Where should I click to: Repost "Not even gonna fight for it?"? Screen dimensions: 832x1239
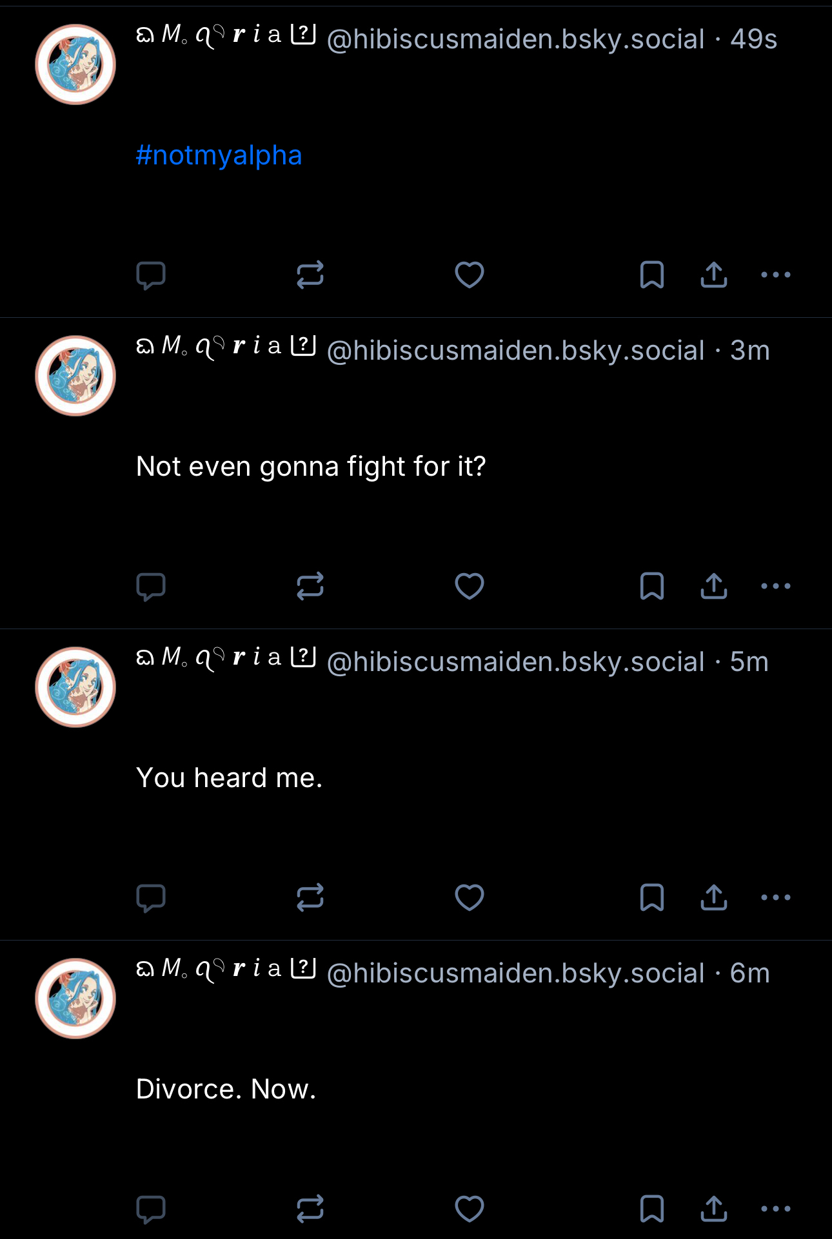coord(310,587)
